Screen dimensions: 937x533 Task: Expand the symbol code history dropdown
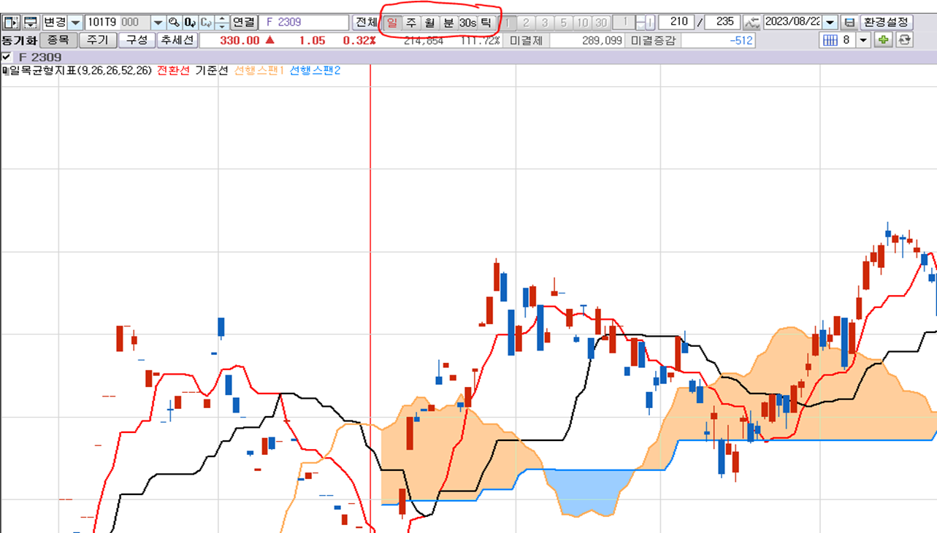point(158,23)
